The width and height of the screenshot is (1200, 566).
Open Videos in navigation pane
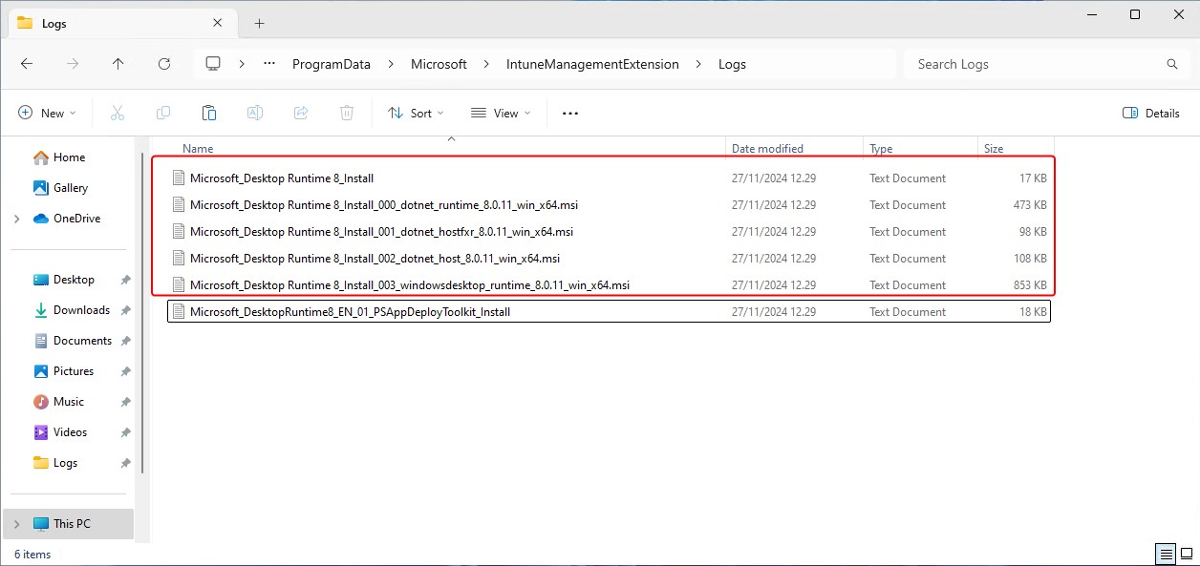(x=70, y=432)
